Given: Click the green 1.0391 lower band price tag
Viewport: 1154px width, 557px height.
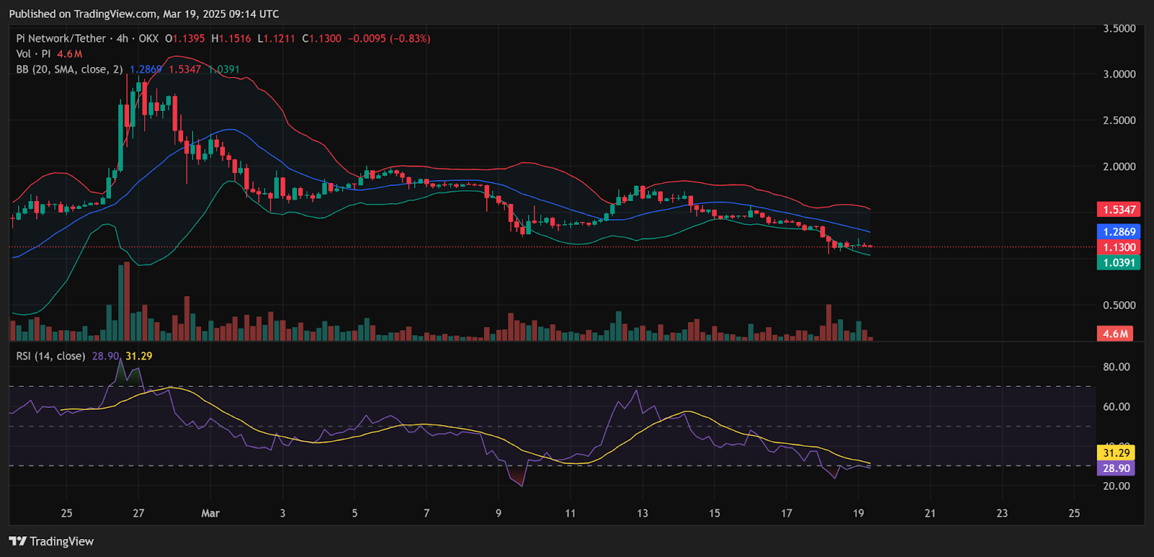Looking at the screenshot, I should click(1119, 263).
